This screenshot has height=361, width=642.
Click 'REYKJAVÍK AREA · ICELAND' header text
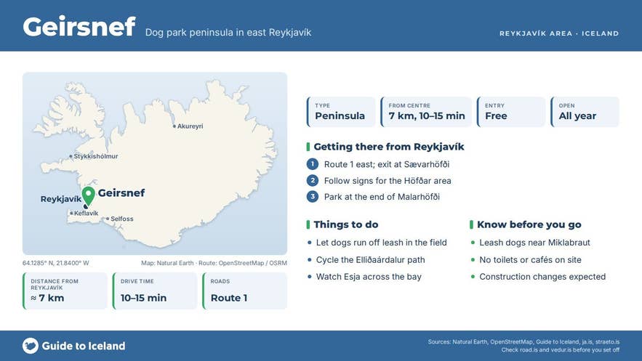pos(559,33)
